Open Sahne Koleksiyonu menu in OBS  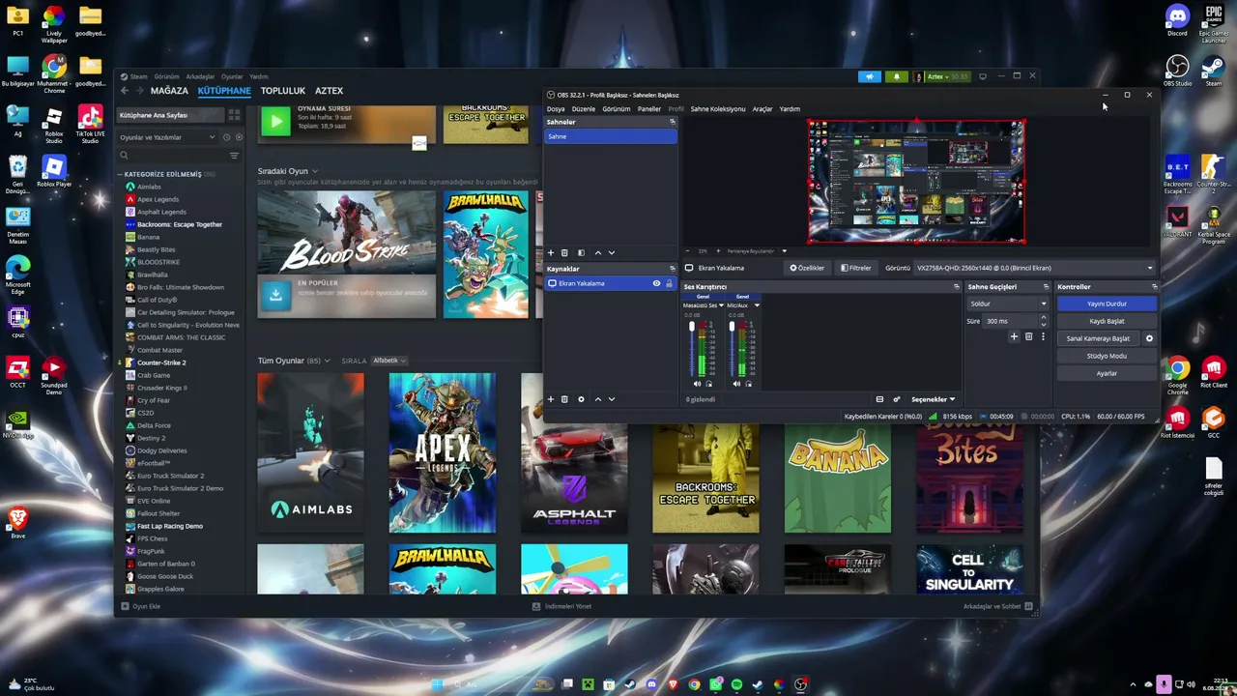tap(718, 109)
